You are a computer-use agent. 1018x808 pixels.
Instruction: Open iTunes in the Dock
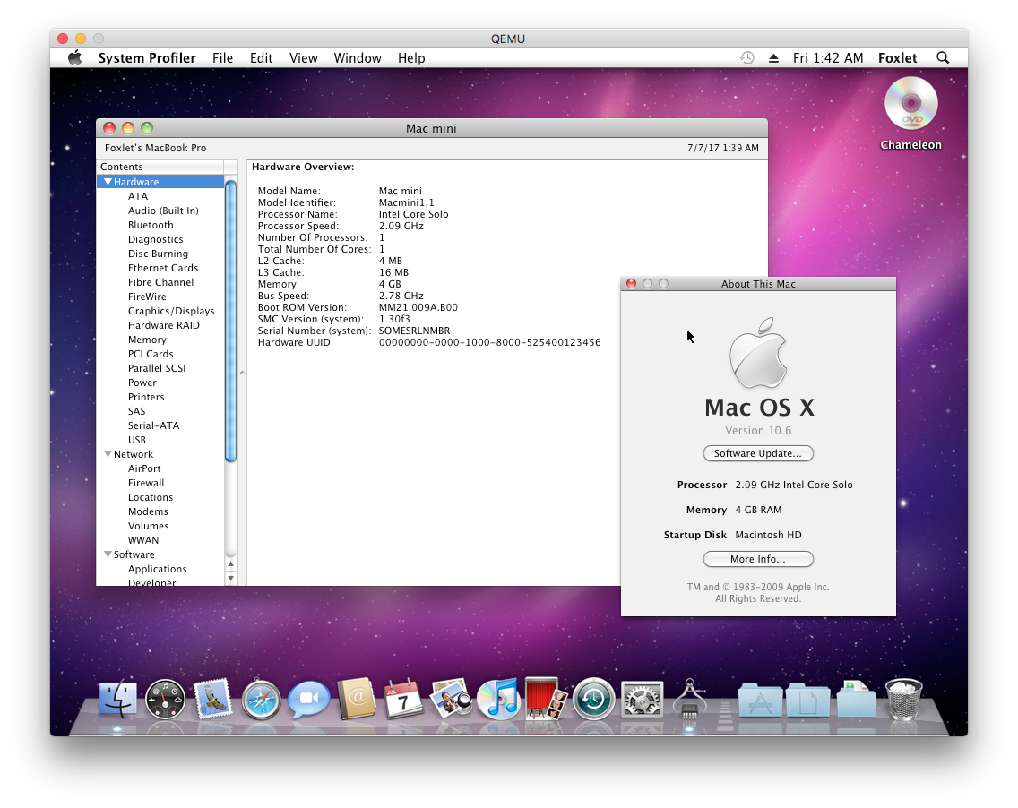point(497,699)
